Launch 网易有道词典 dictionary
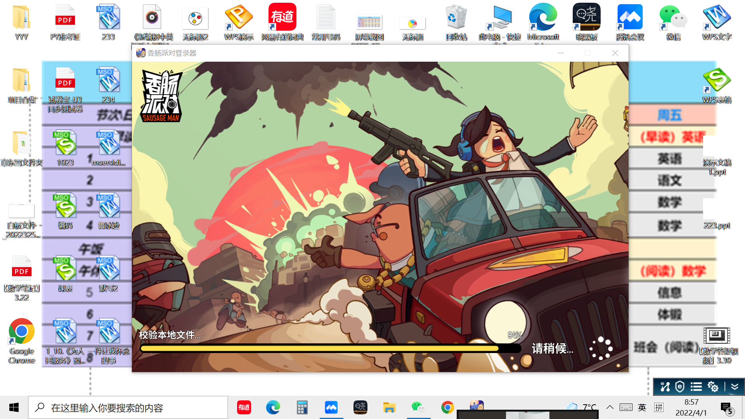The height and width of the screenshot is (419, 745). tap(282, 23)
